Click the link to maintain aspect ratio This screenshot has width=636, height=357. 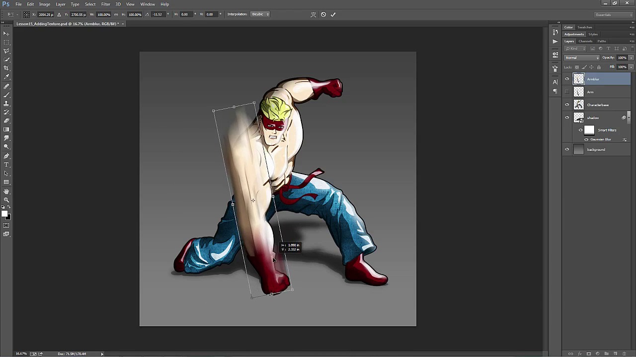tap(116, 14)
